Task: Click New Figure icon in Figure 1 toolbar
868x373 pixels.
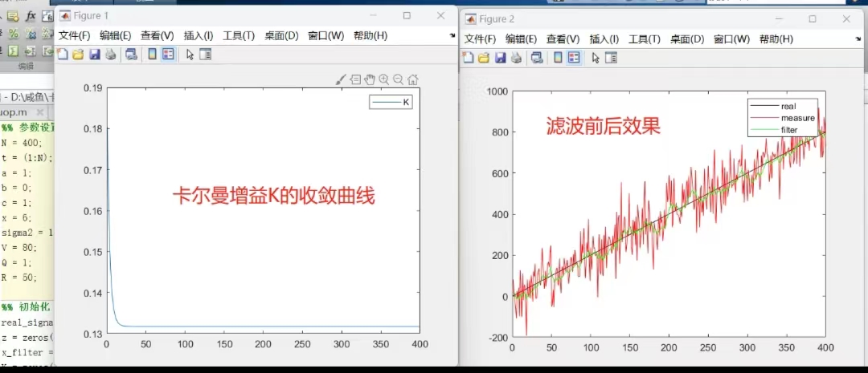Action: tap(63, 55)
